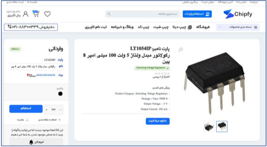
Task: Open the فروشگاه menu item
Action: coord(203,27)
